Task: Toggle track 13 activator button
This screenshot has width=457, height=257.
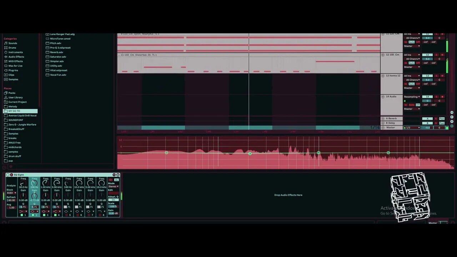Action: coord(427,76)
